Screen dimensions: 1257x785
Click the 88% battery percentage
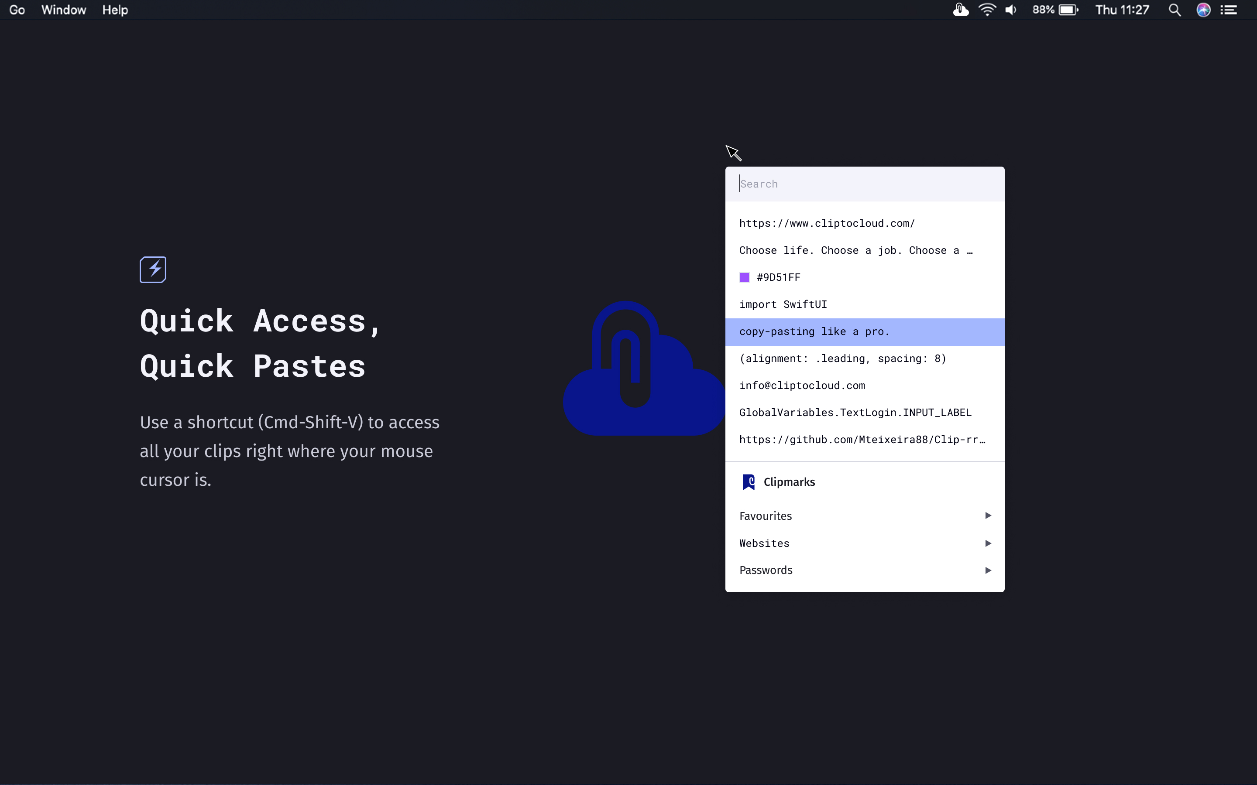pos(1043,10)
